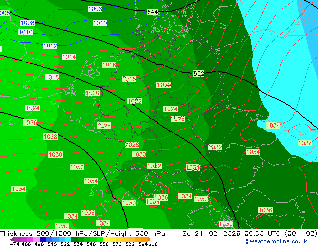Click the 1022 pressure label
This screenshot has height=246, width=318.
tap(134, 101)
